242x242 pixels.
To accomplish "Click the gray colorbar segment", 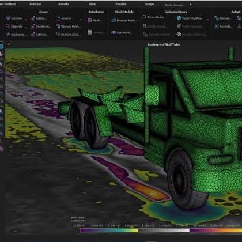I will (164, 230).
